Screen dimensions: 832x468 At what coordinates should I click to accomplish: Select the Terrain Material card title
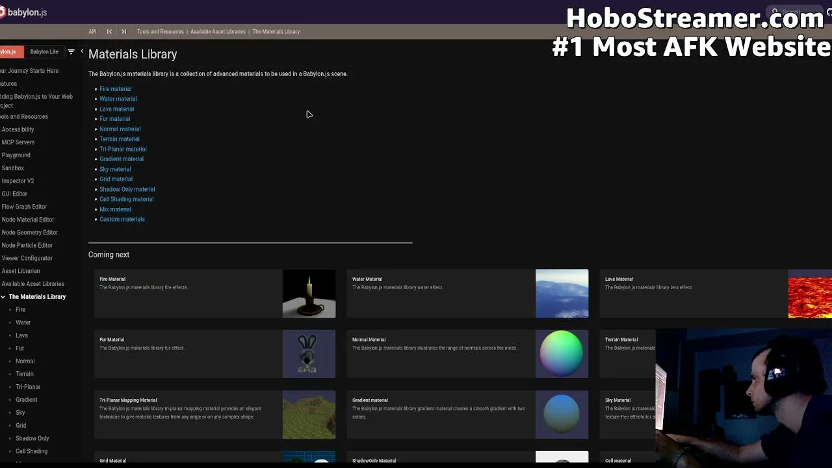coord(621,340)
